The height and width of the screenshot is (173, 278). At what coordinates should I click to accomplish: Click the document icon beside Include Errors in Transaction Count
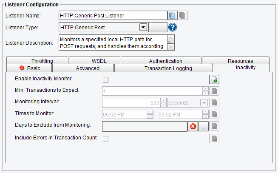click(x=214, y=139)
